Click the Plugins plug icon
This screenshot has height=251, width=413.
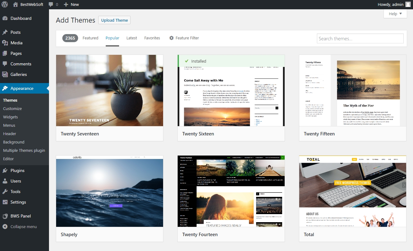pos(5,170)
